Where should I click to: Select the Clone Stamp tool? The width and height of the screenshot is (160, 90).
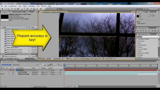pos(34,9)
